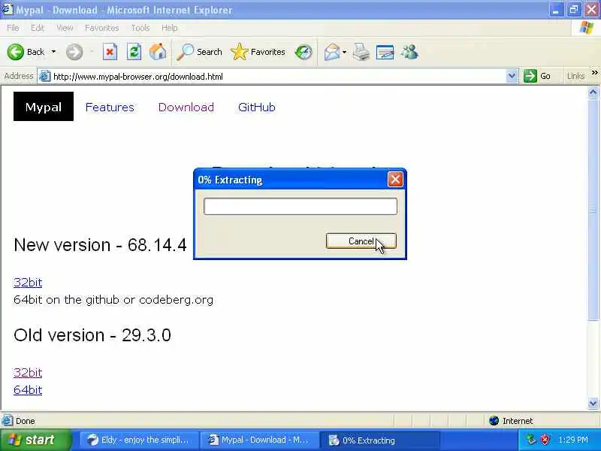
Task: Open the GitHub link
Action: [256, 107]
